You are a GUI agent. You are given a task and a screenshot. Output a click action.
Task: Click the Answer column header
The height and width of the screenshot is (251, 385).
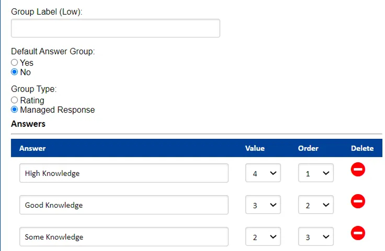tap(33, 148)
